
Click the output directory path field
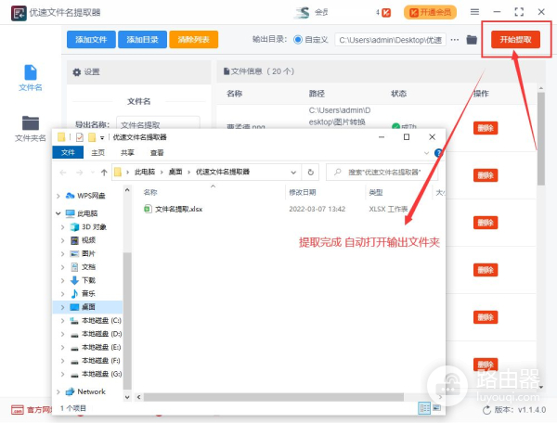[390, 40]
